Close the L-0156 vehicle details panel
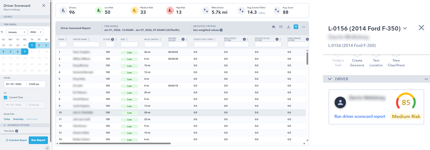This screenshot has height=150, width=430. click(421, 27)
